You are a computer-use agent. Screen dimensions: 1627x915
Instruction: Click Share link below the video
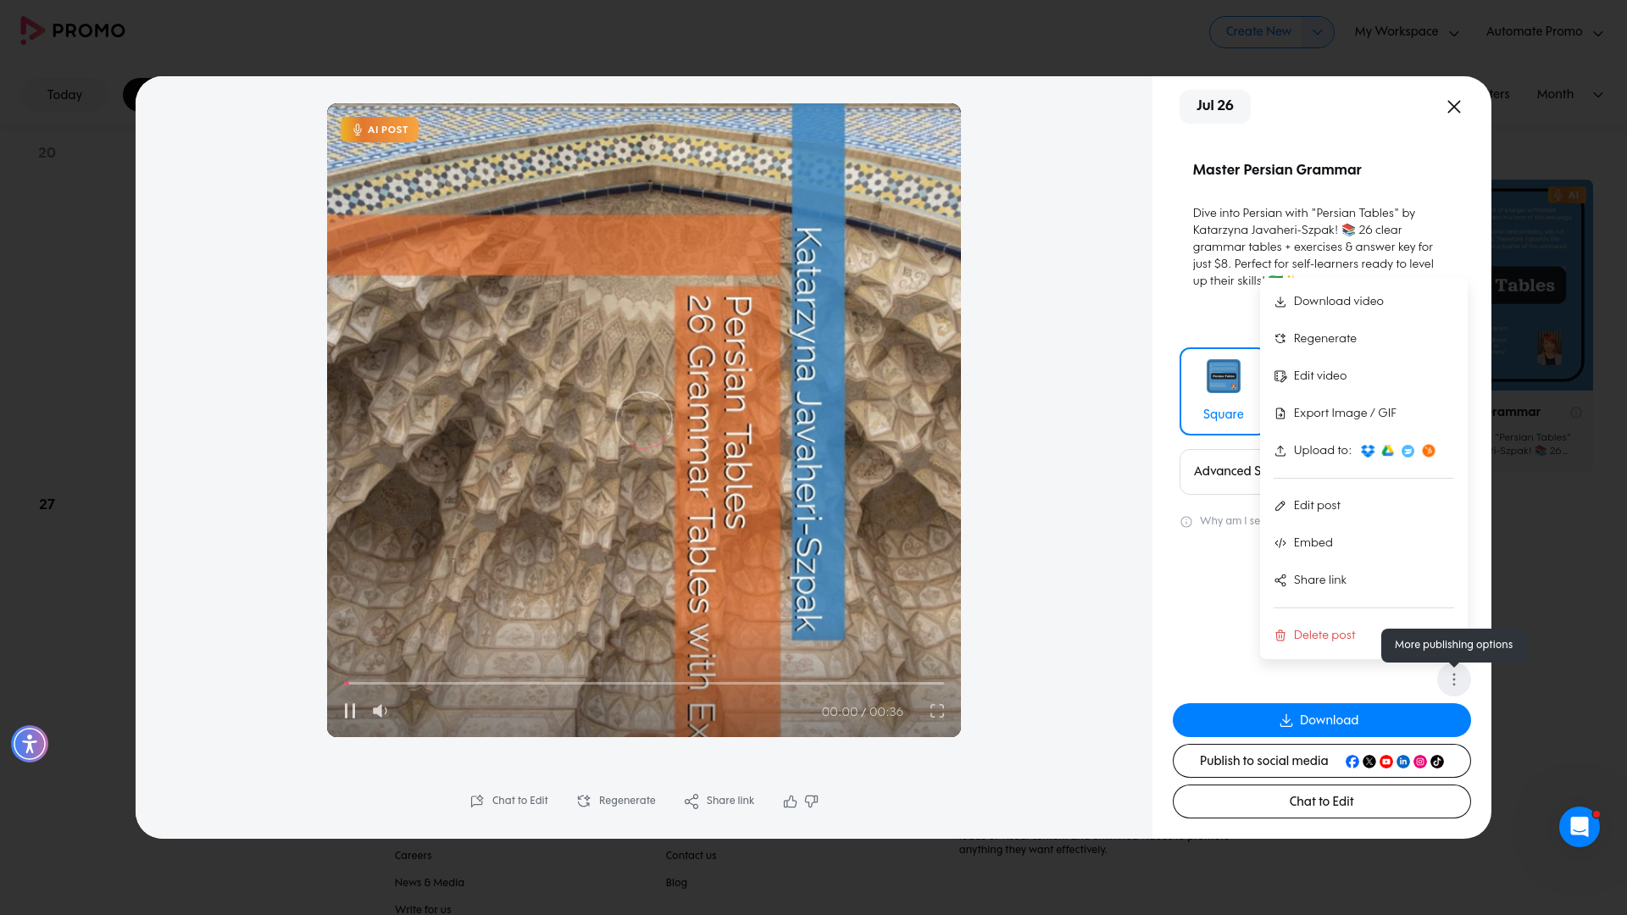tap(719, 801)
